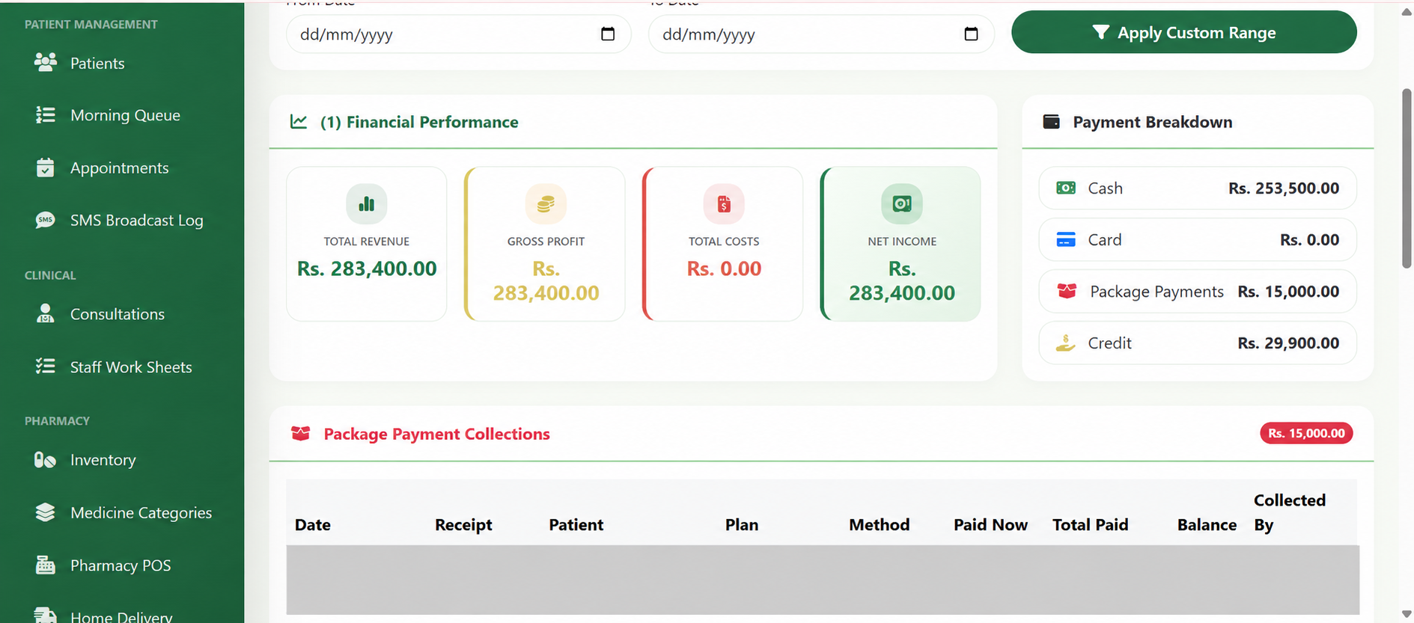This screenshot has height=623, width=1414.
Task: Click the page vertical scrollbar thumb
Action: [x=1407, y=178]
